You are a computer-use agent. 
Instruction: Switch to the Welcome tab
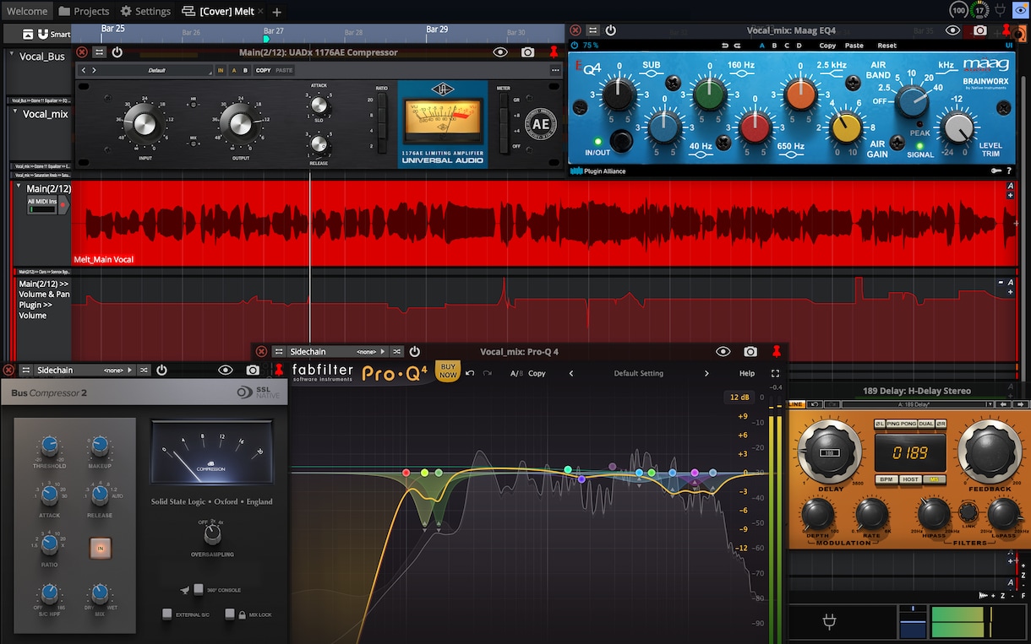pos(27,11)
